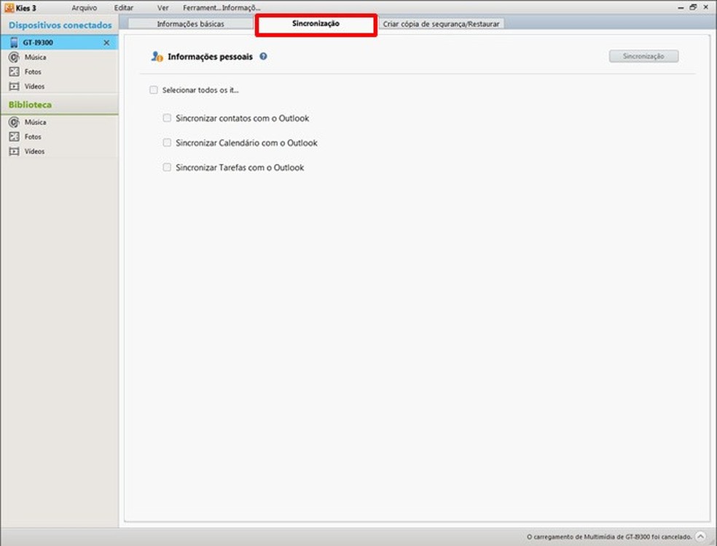Select the Sincronização tab

(x=316, y=24)
